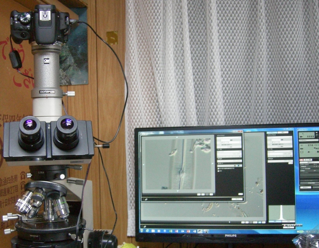Click the histogram graph display
This screenshot has width=319, height=248.
point(282,213)
